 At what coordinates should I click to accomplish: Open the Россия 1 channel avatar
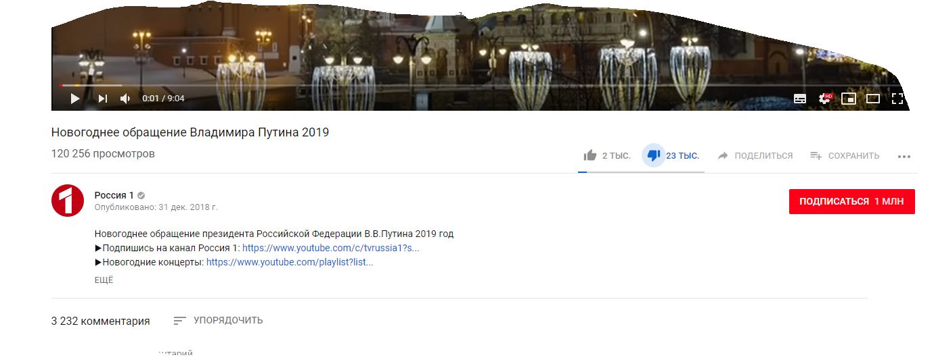(68, 201)
